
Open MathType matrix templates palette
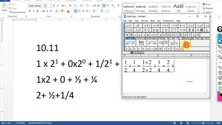click(200, 30)
